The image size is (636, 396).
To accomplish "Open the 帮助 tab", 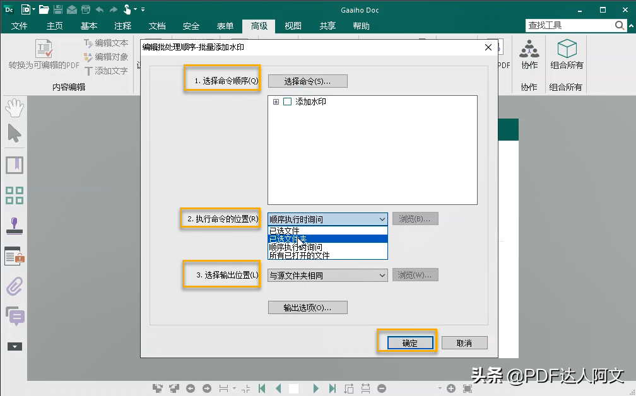I will (x=361, y=26).
